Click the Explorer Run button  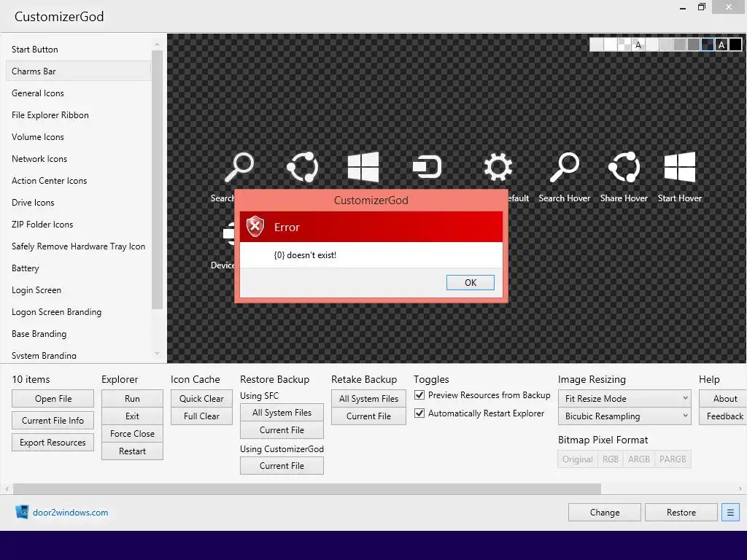coord(133,399)
